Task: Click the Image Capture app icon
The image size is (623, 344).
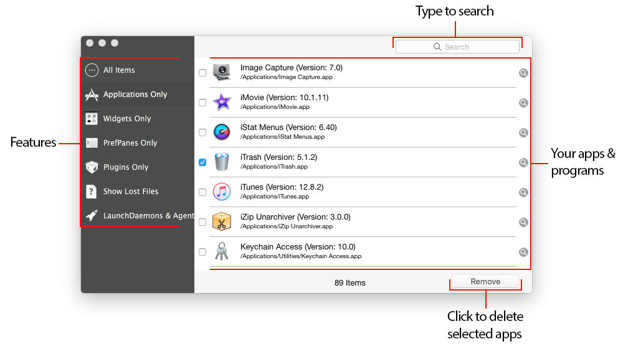Action: coord(222,73)
